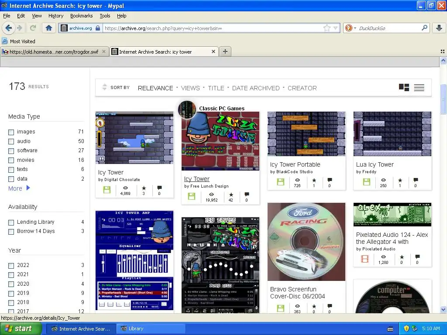Click the padlock security icon
Screen dimensions: 447x335
coord(98,28)
